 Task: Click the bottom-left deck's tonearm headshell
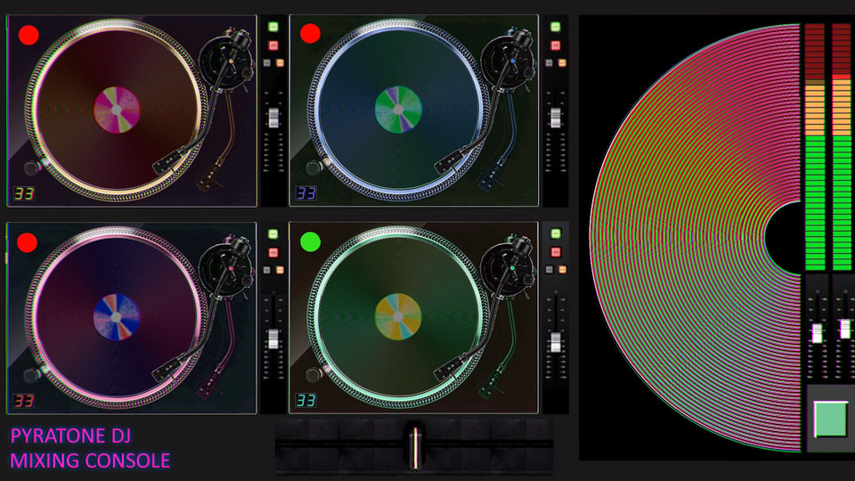click(x=168, y=368)
